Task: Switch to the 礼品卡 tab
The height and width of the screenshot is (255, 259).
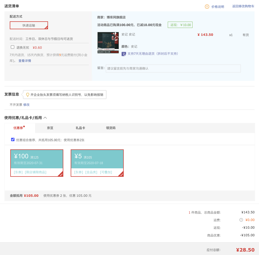Action: pos(80,128)
